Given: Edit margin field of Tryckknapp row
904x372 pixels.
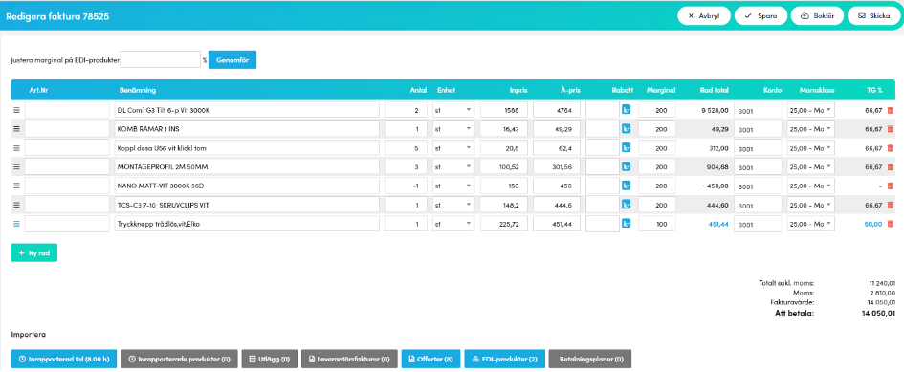Looking at the screenshot, I should [656, 224].
